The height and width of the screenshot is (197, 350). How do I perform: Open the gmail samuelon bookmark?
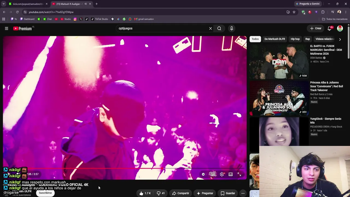144,19
